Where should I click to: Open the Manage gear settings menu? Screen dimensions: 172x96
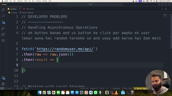[3, 84]
